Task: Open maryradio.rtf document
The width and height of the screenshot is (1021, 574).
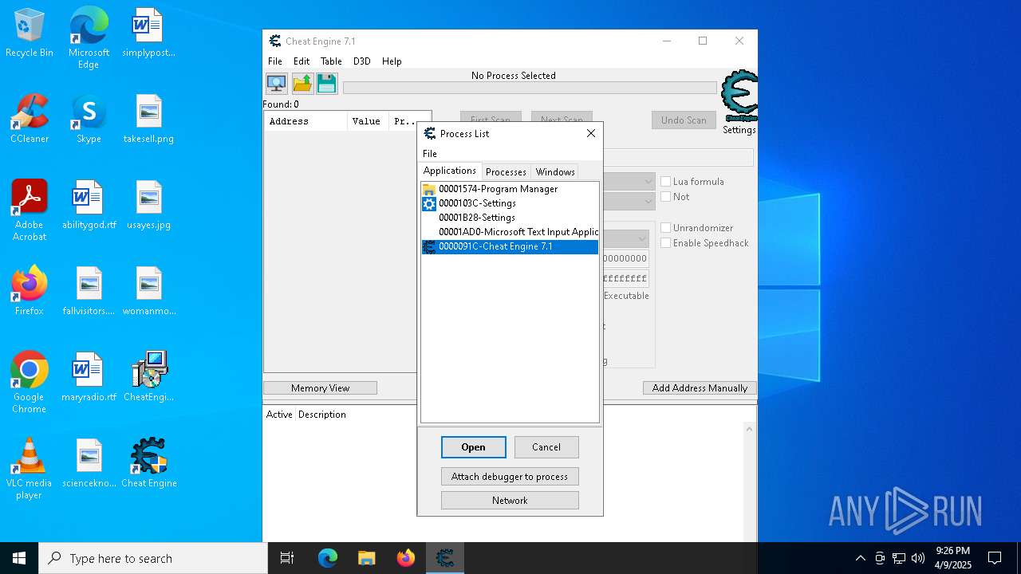Action: [89, 378]
